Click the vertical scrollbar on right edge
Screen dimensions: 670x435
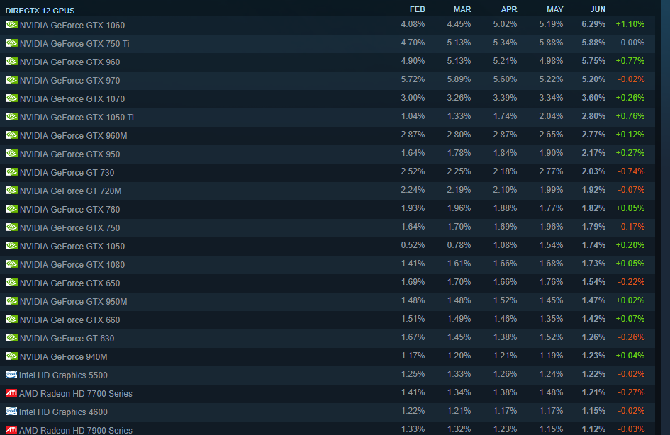tap(665, 217)
